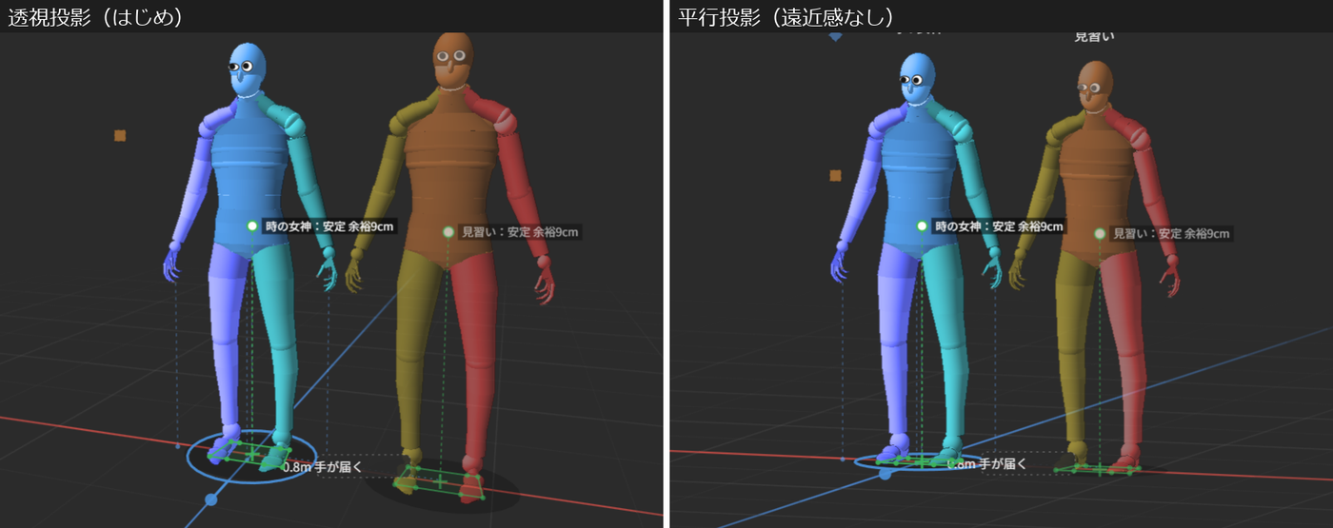The width and height of the screenshot is (1333, 528).
Task: Click blue dot handle near parallel-view feet
Action: (x=885, y=473)
